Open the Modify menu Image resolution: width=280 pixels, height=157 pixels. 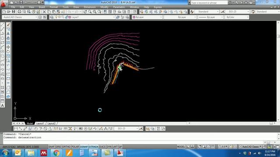(104, 7)
